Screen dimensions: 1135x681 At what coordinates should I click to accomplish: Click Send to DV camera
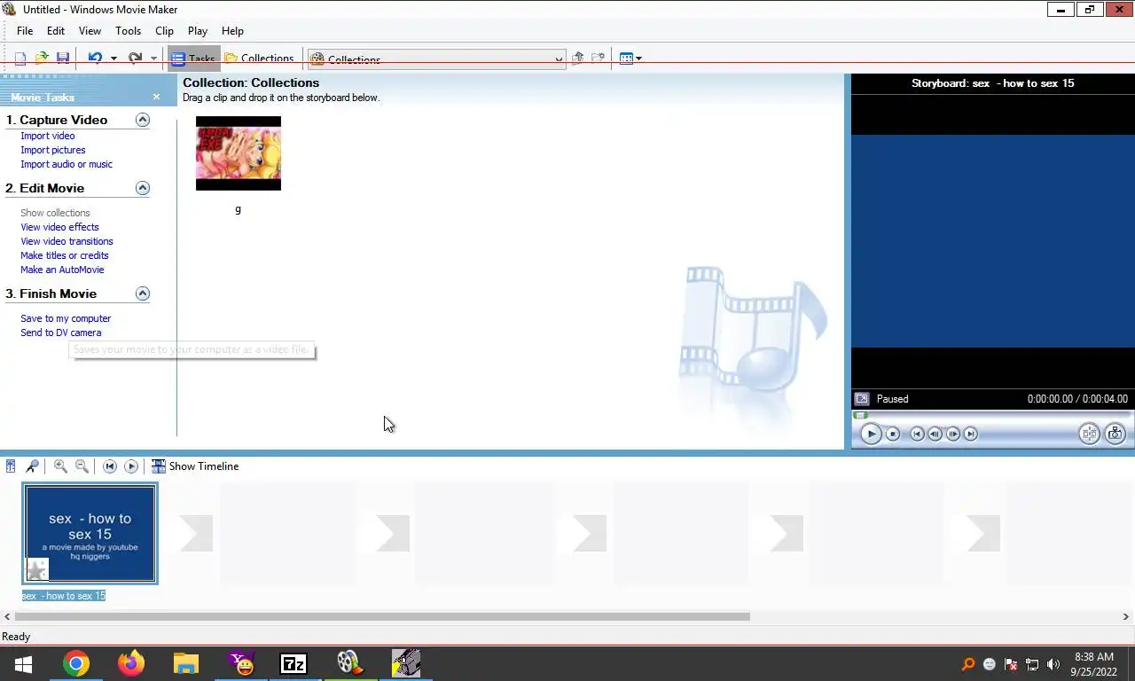[x=60, y=333]
